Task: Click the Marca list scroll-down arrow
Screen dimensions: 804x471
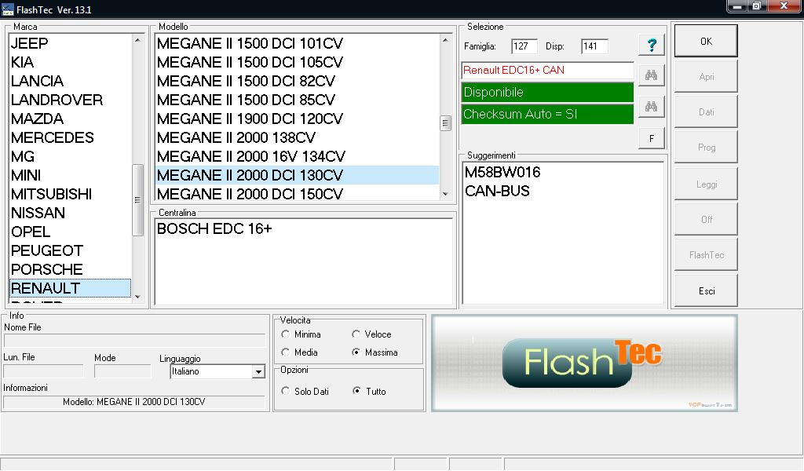Action: click(137, 297)
